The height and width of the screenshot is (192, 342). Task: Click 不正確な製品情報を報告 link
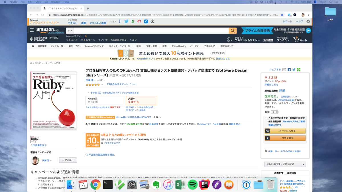pos(101,155)
